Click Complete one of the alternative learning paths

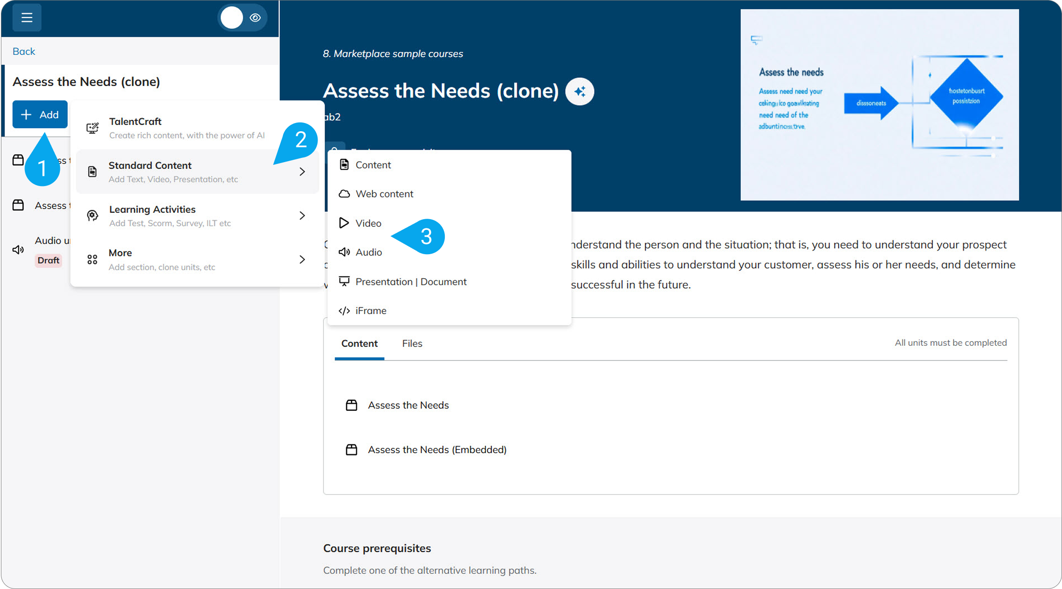click(430, 570)
